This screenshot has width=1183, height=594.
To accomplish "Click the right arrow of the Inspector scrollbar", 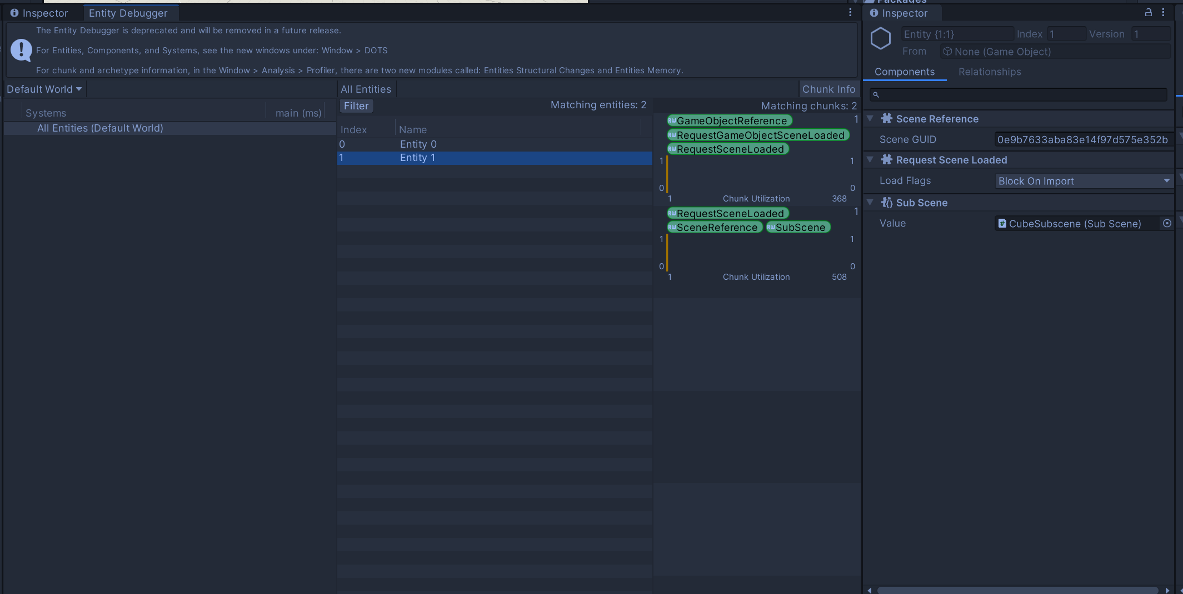I will (1167, 590).
